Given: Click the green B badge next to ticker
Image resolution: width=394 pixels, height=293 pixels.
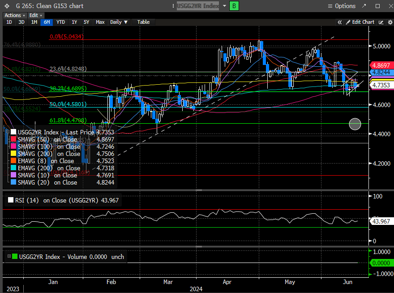Looking at the screenshot, I should [234, 6].
